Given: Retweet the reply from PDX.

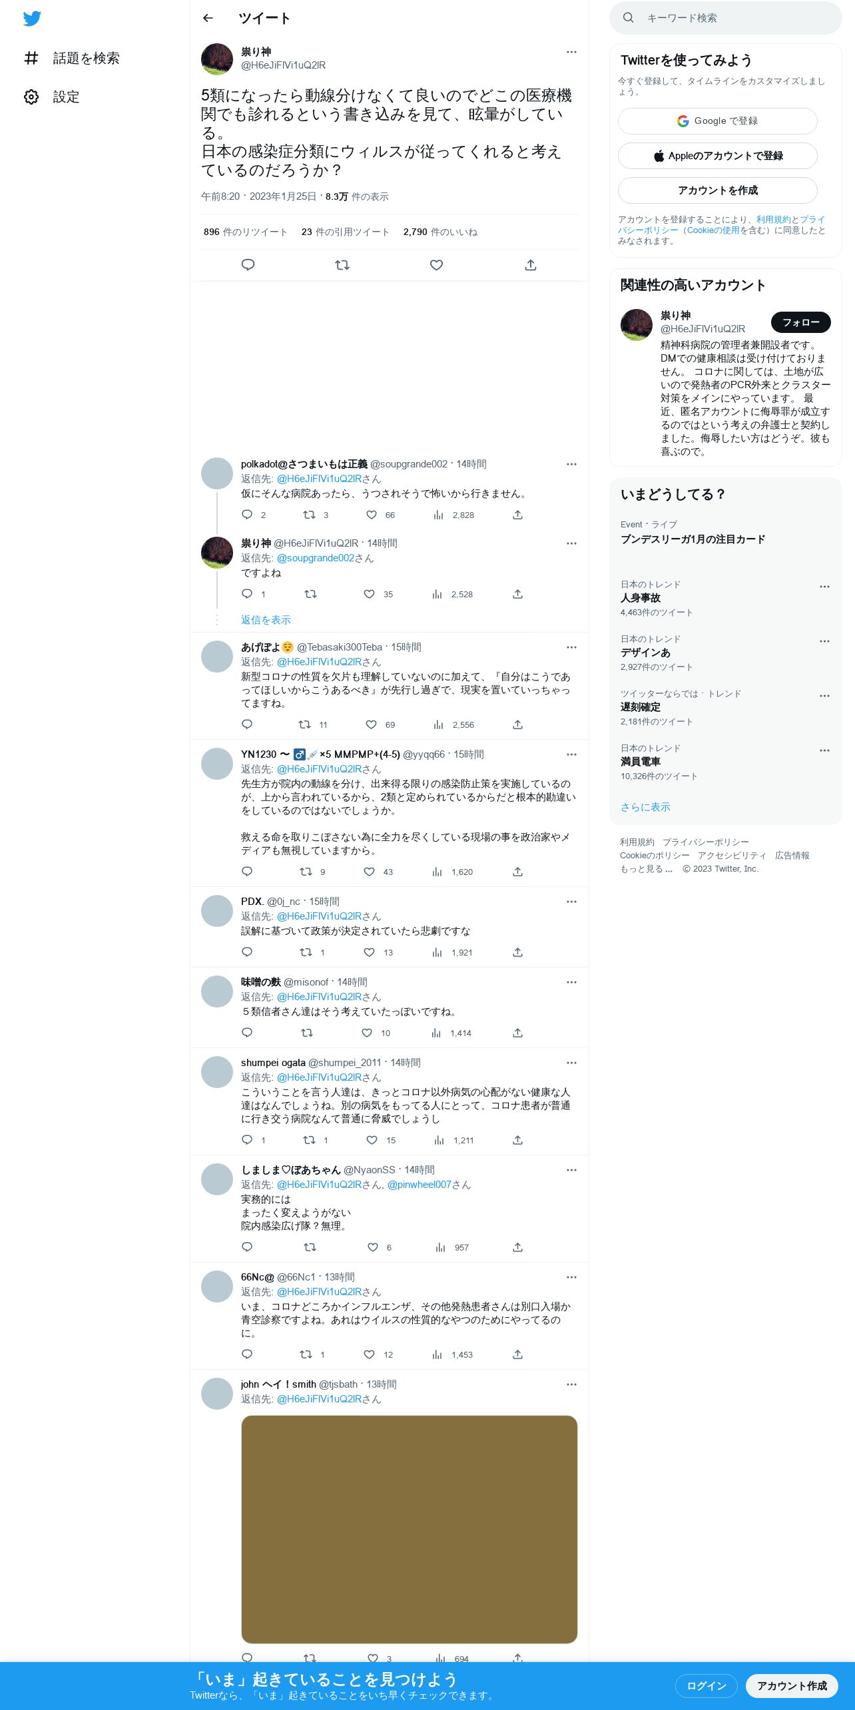Looking at the screenshot, I should click(306, 952).
